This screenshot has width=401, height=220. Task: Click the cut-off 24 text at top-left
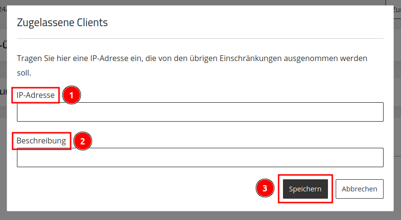click(3, 9)
